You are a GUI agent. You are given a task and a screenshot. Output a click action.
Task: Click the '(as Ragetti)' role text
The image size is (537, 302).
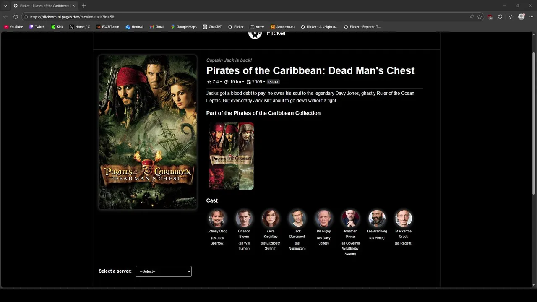coord(403,243)
